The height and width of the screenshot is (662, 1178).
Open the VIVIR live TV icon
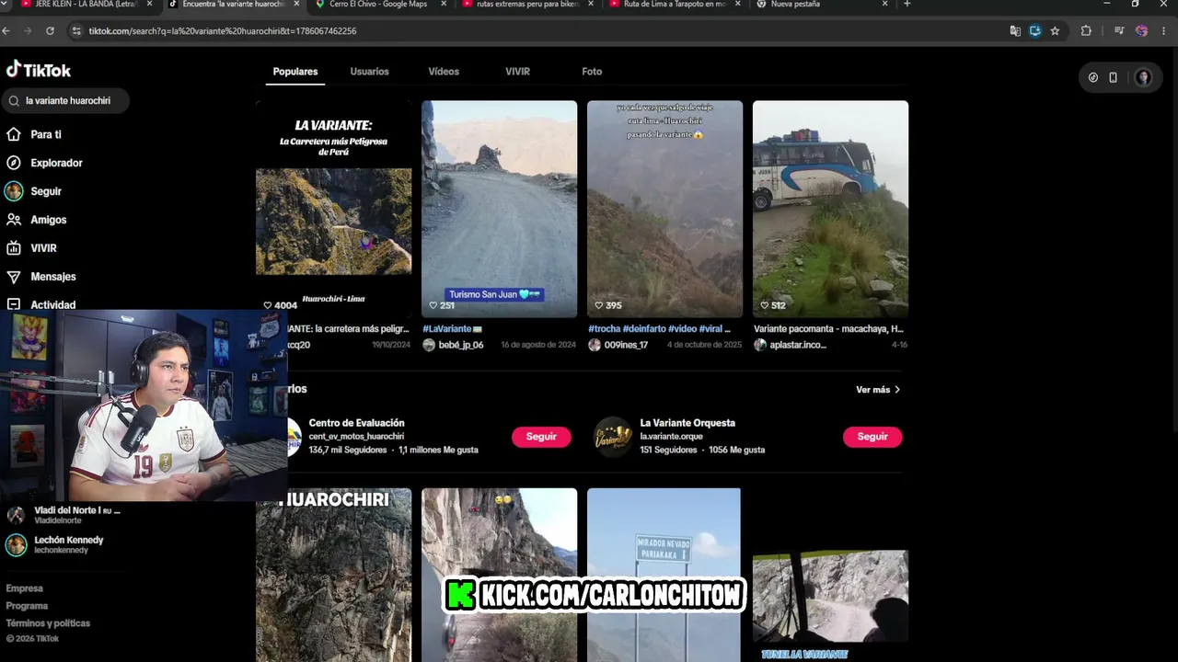[x=14, y=248]
